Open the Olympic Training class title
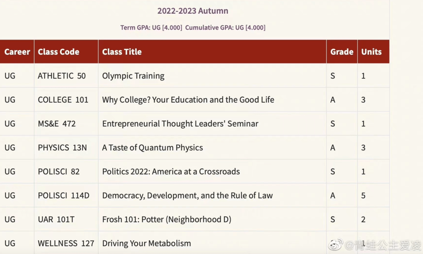Screen dimensions: 423x254 [x=133, y=76]
